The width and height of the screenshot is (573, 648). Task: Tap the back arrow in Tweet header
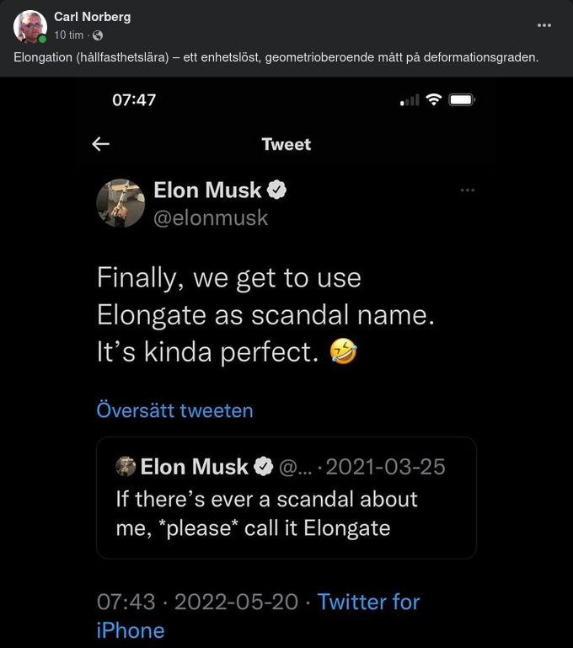(x=101, y=144)
